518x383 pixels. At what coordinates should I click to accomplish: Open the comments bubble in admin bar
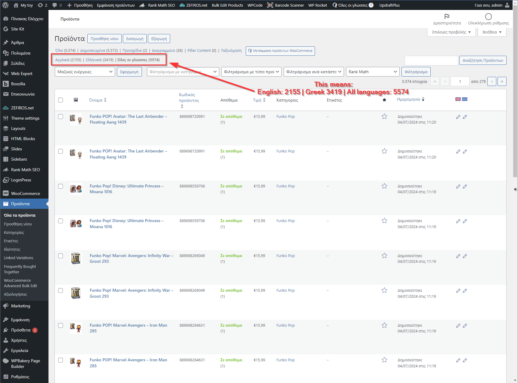(x=57, y=5)
